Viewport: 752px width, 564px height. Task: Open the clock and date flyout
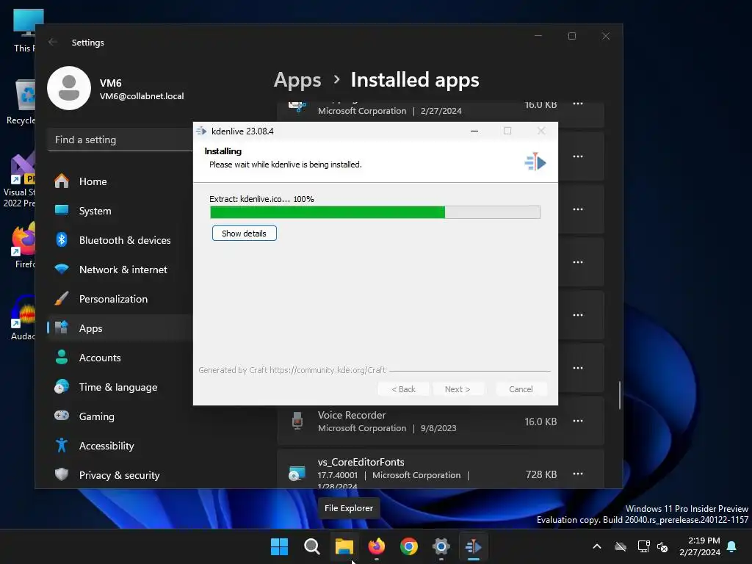tap(700, 546)
